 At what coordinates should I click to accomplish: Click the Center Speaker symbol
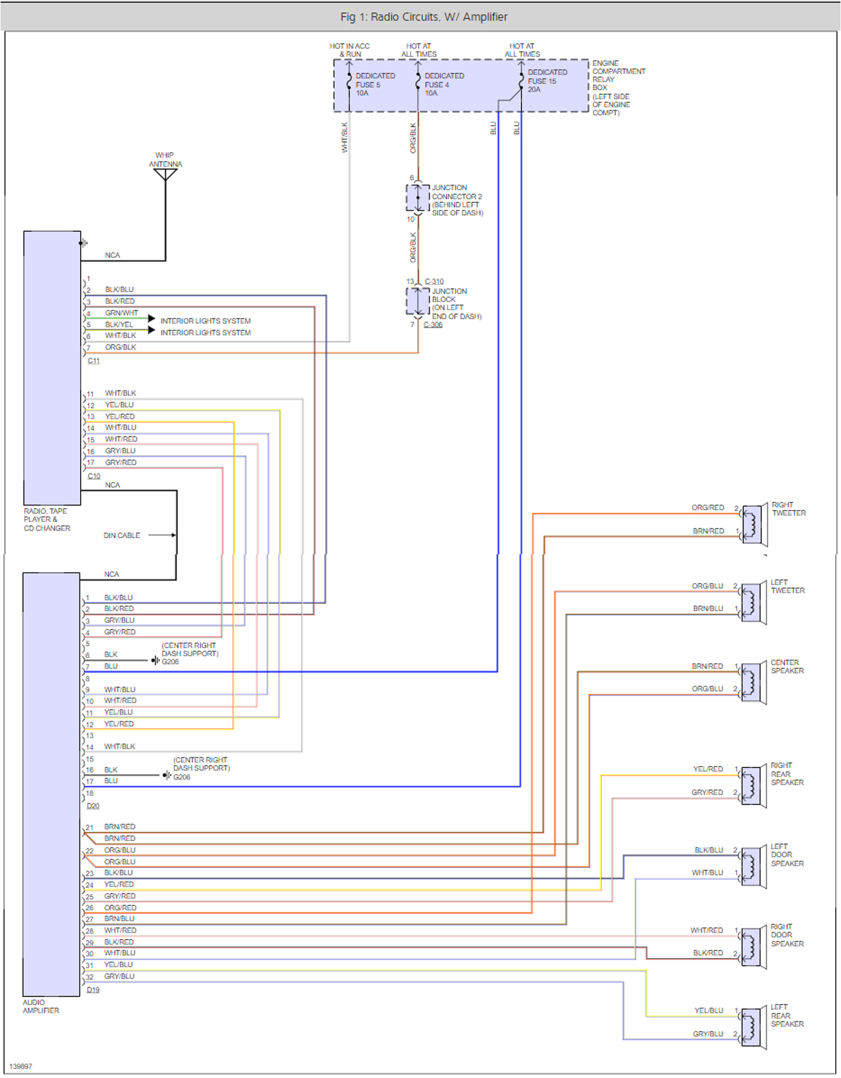[752, 682]
